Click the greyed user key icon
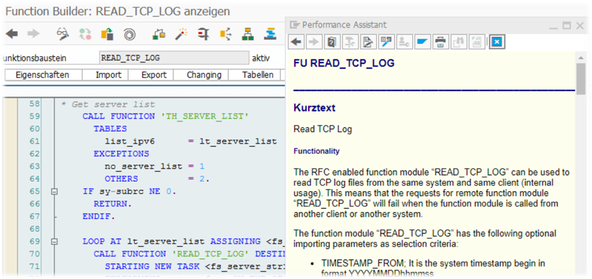 404,42
